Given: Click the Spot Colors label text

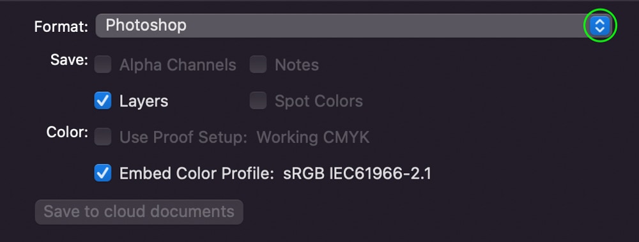Looking at the screenshot, I should coord(319,102).
